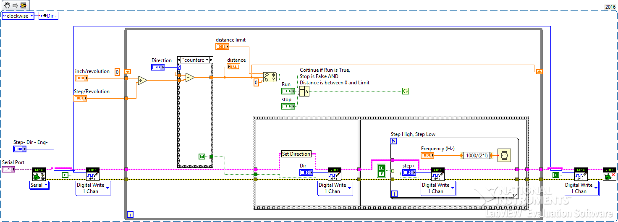
Task: Toggle the T element in boolean array constant
Action: (x=381, y=168)
